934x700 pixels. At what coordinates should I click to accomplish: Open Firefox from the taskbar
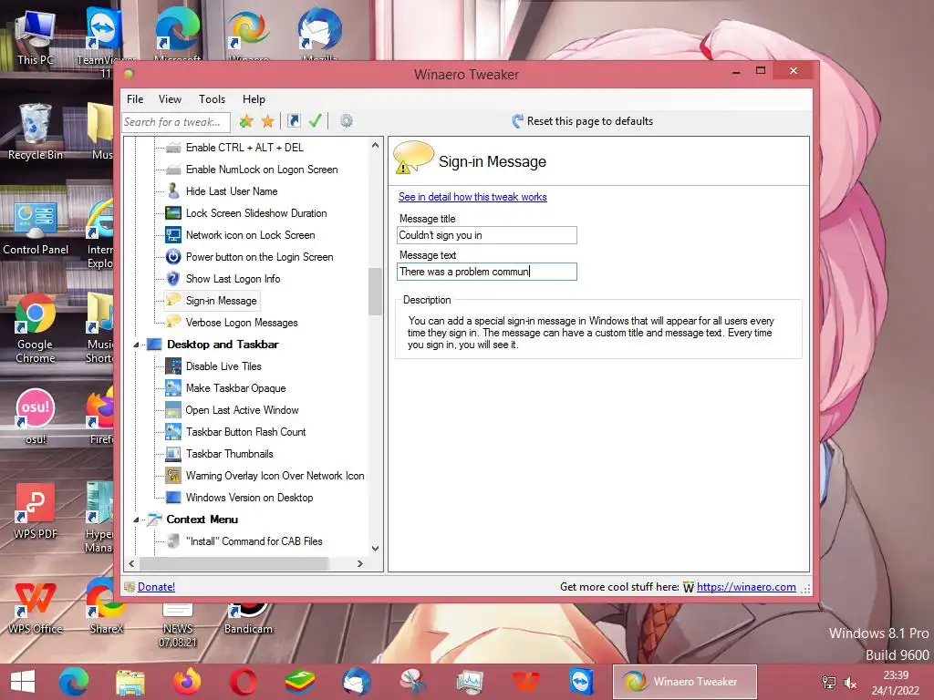tap(187, 682)
